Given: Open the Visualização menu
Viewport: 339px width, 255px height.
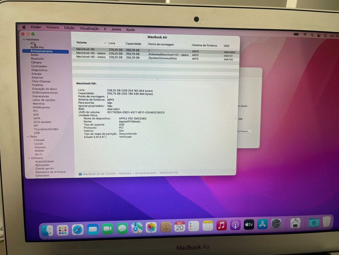Looking at the screenshot, I should (89, 28).
